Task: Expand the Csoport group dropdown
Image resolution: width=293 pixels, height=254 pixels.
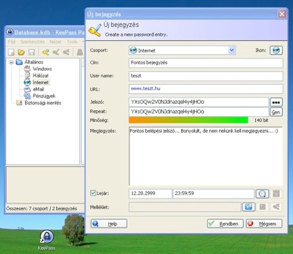Action: [x=232, y=50]
